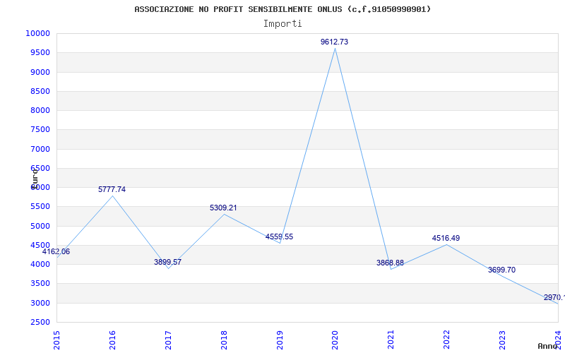
Task: Click the 2017 x-axis year label
Action: click(x=168, y=340)
